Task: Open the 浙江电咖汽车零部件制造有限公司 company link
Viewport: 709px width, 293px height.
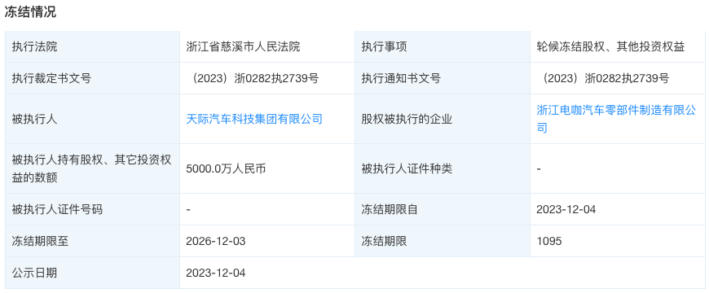Action: [616, 119]
